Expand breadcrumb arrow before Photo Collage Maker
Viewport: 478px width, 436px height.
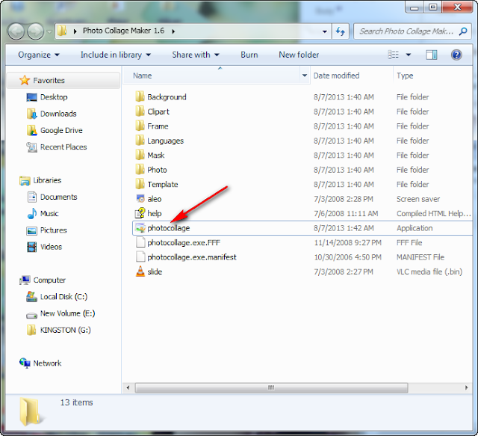(75, 31)
